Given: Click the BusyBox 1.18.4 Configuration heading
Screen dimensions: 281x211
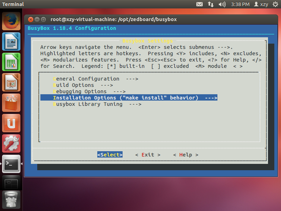Looking at the screenshot, I should pos(72,28).
